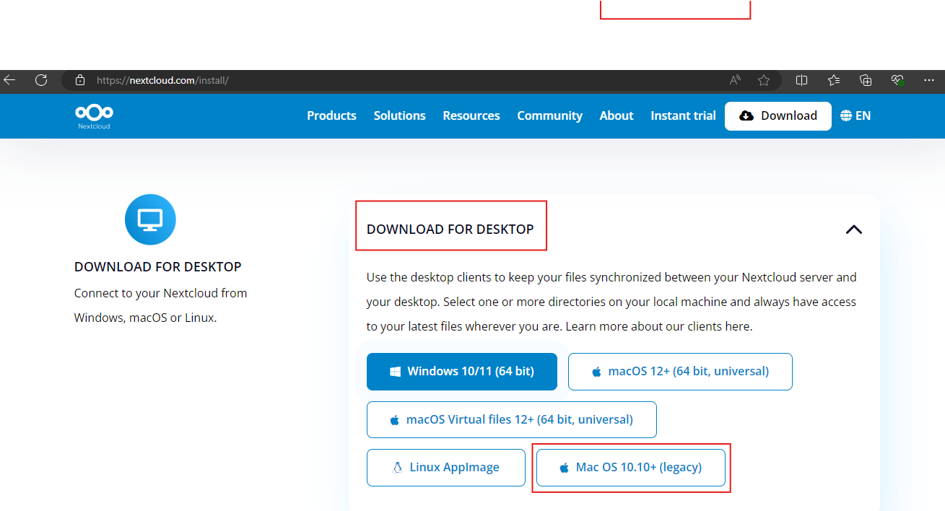The width and height of the screenshot is (945, 511).
Task: Collapse the Download for Desktop section chevron
Action: (x=854, y=230)
